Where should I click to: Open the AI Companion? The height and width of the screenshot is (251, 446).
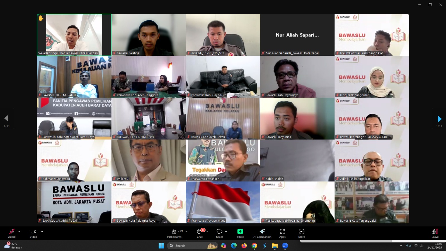tap(262, 233)
